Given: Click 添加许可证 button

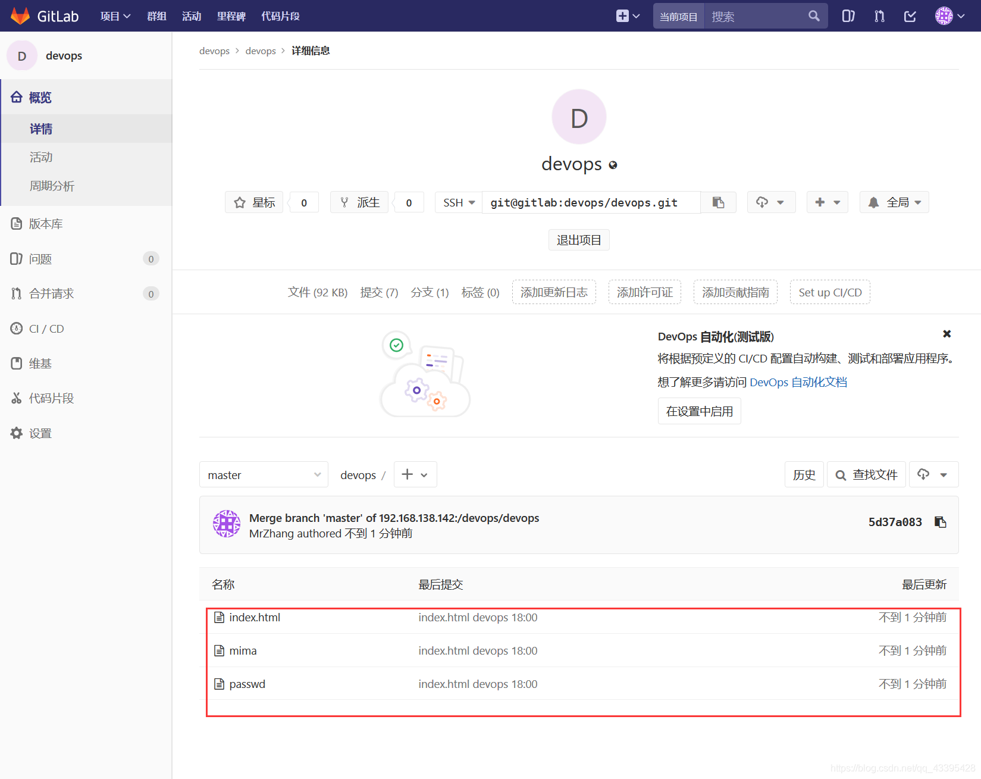Looking at the screenshot, I should [645, 292].
